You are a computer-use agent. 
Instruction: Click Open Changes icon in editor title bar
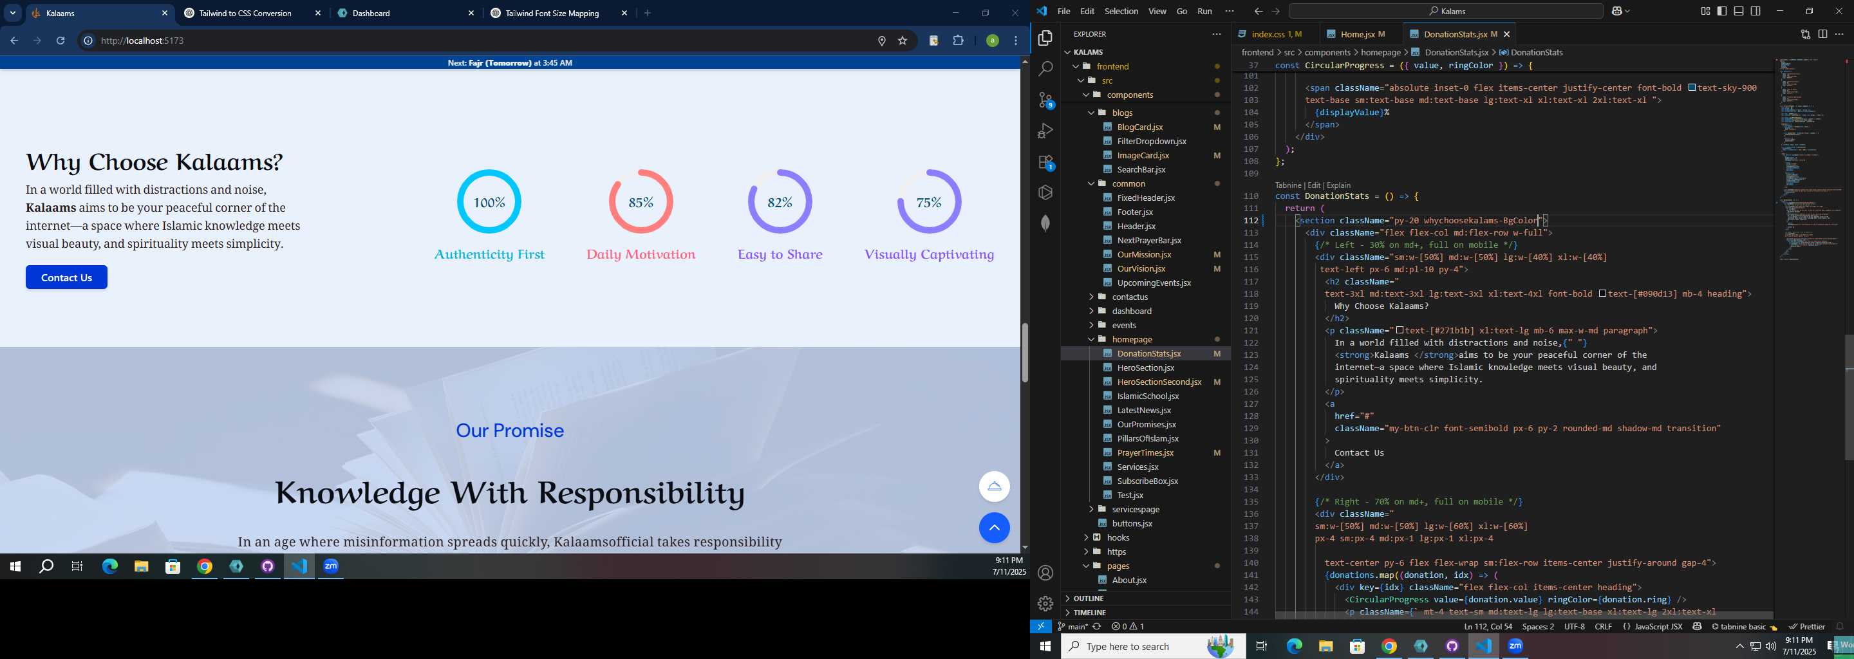[x=1805, y=34]
